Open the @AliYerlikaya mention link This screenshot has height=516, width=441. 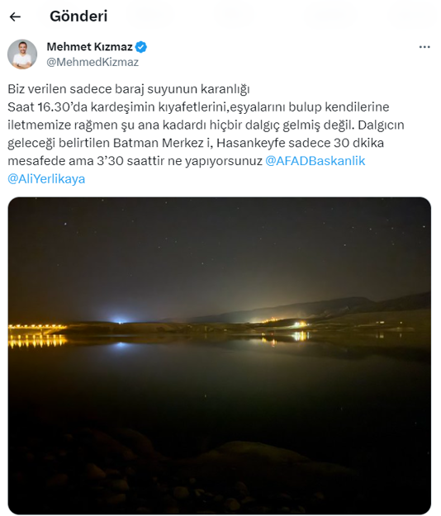tap(46, 179)
